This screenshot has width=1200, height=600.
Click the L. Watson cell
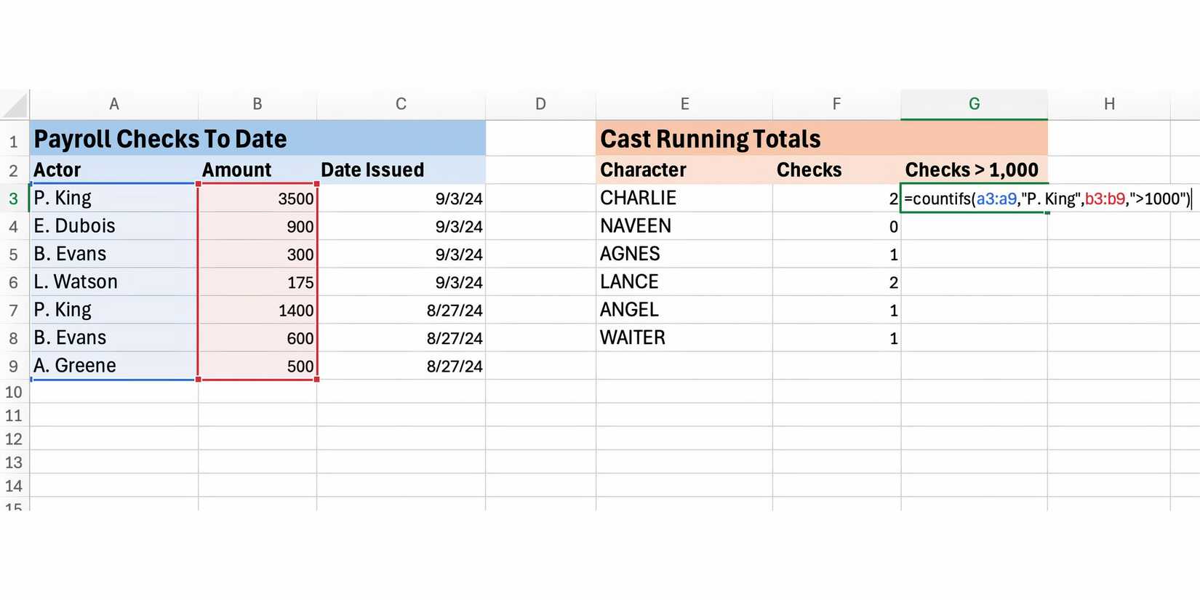coord(114,282)
